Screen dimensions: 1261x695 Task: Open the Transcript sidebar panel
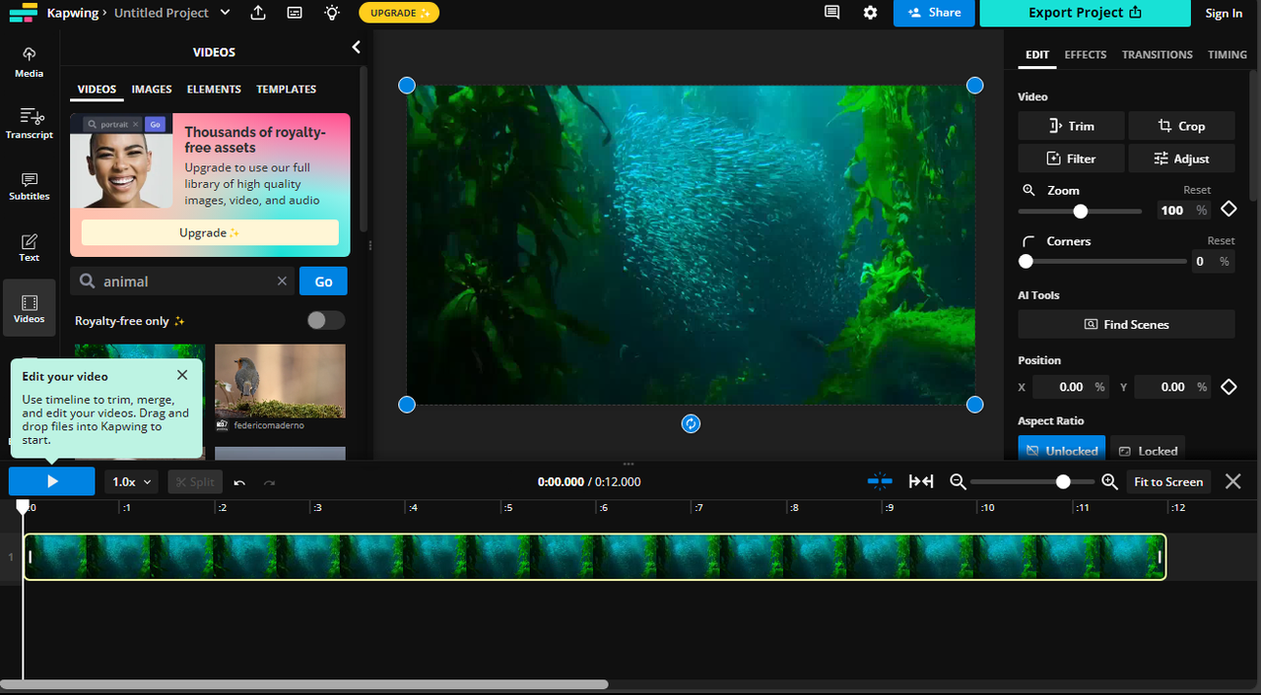[30, 123]
